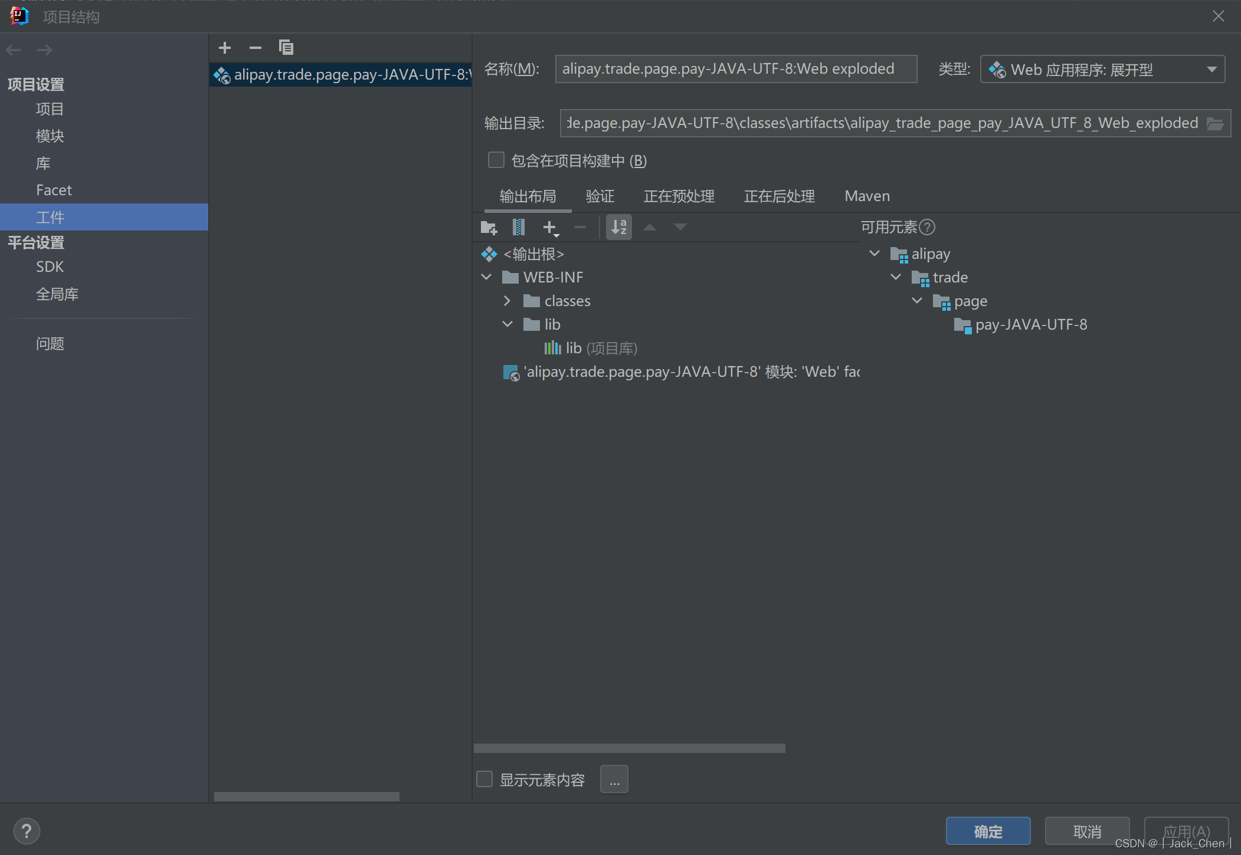Click the add artifact plus icon
The width and height of the screenshot is (1241, 855).
pos(225,48)
